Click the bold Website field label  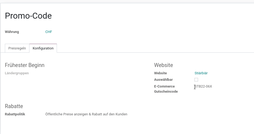(160, 73)
